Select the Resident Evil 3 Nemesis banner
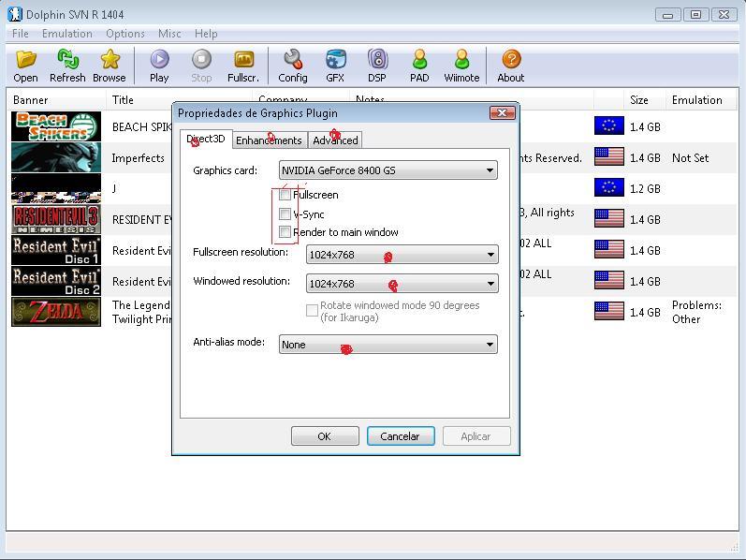The width and height of the screenshot is (746, 560). coord(56,219)
